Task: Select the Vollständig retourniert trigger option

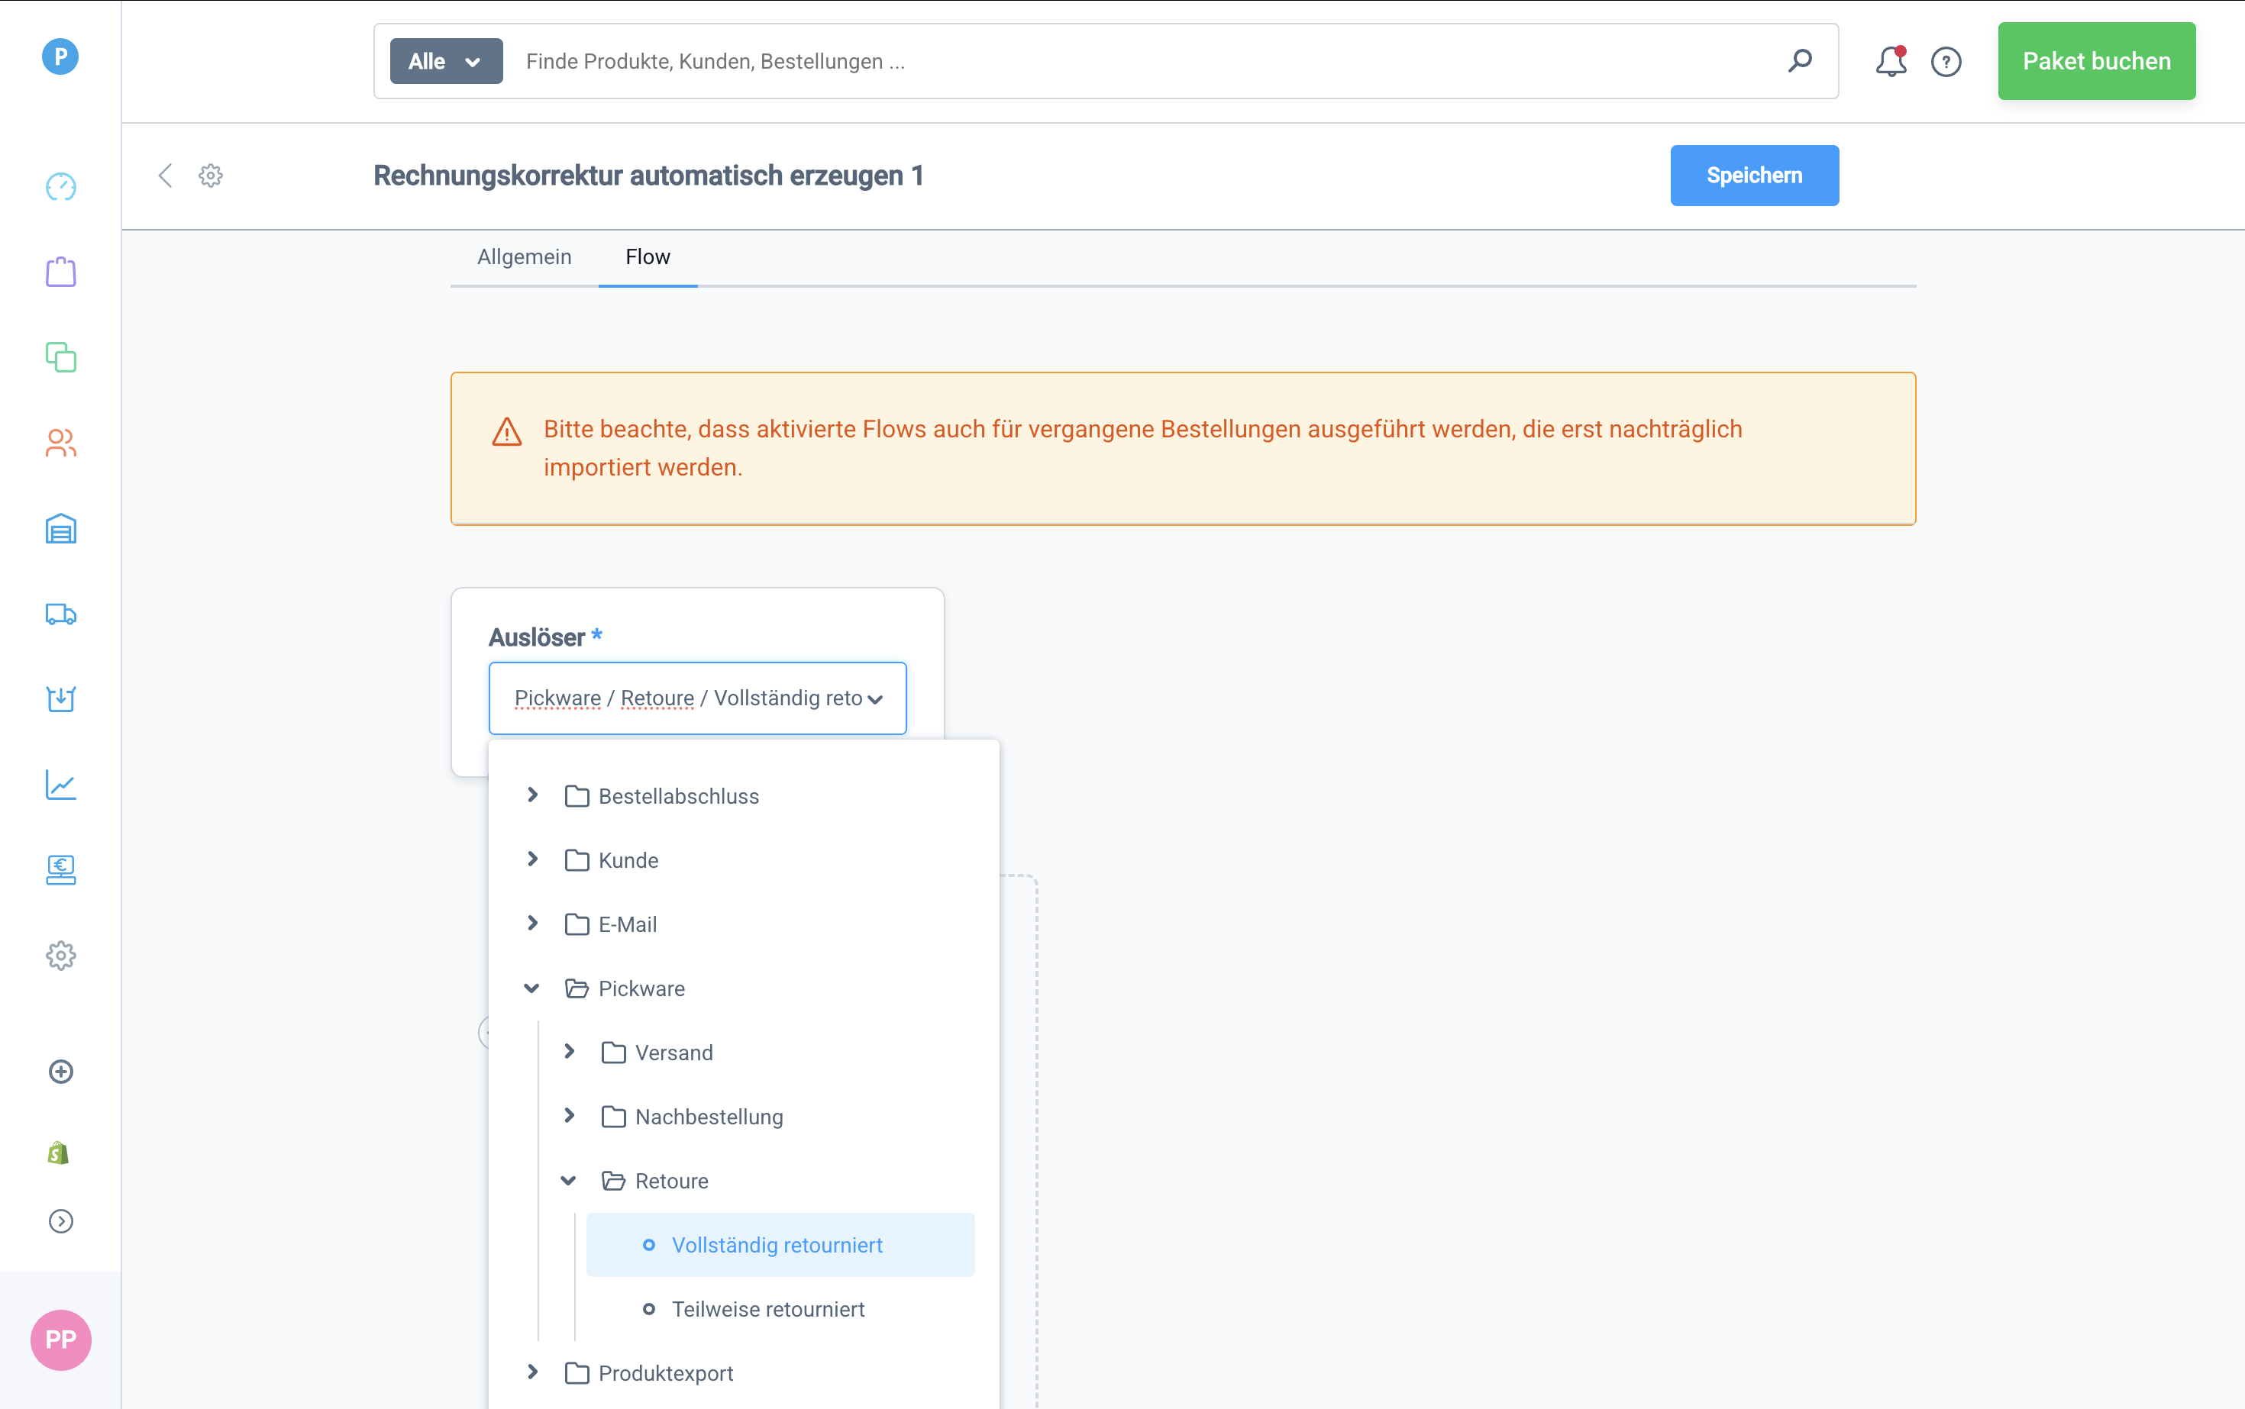Action: (x=777, y=1245)
